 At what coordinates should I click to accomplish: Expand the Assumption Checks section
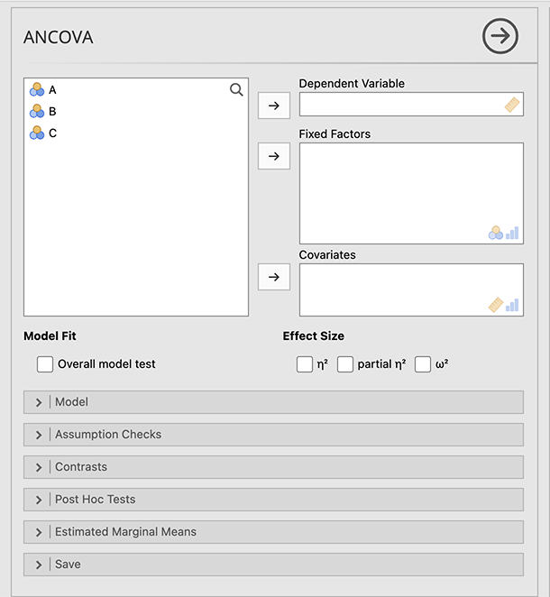pyautogui.click(x=273, y=435)
